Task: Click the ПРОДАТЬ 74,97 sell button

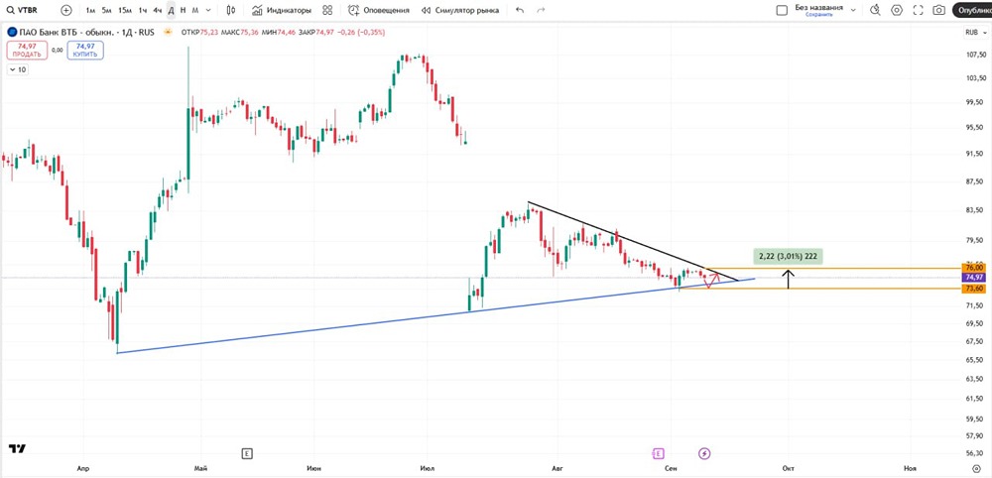Action: pos(27,50)
